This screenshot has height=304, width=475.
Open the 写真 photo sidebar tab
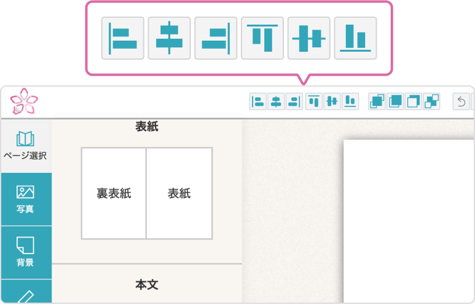pyautogui.click(x=26, y=199)
